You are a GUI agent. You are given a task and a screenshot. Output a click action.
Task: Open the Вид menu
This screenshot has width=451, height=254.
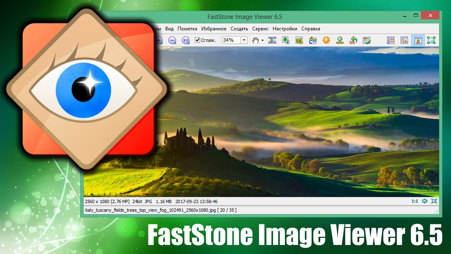click(169, 29)
